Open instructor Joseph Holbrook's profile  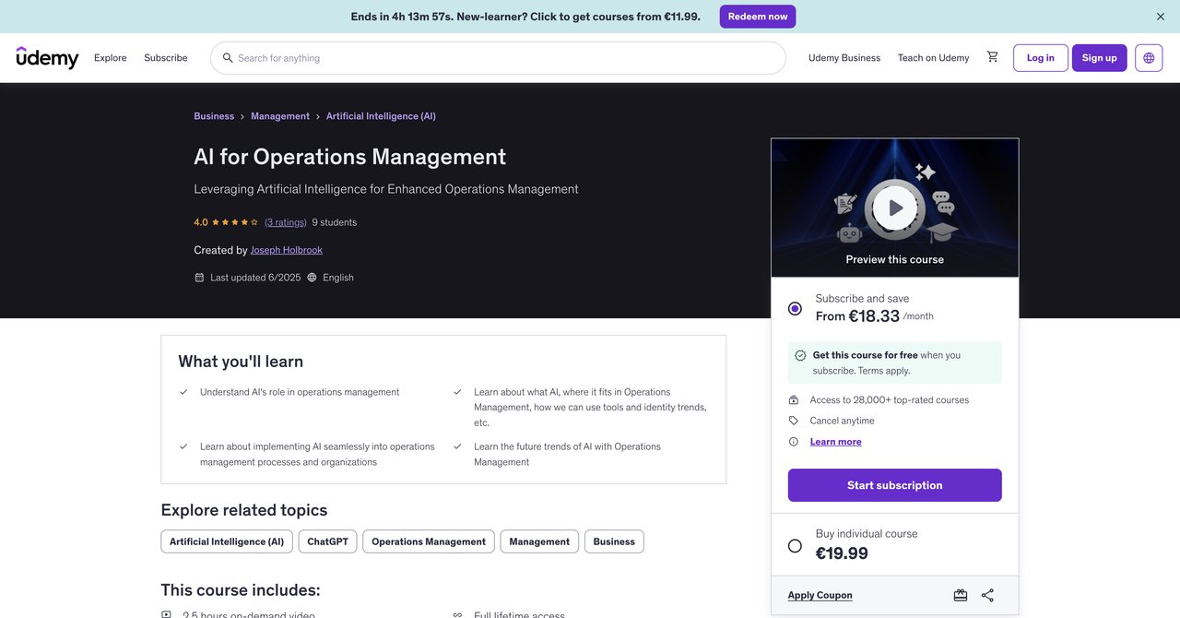[x=287, y=250]
